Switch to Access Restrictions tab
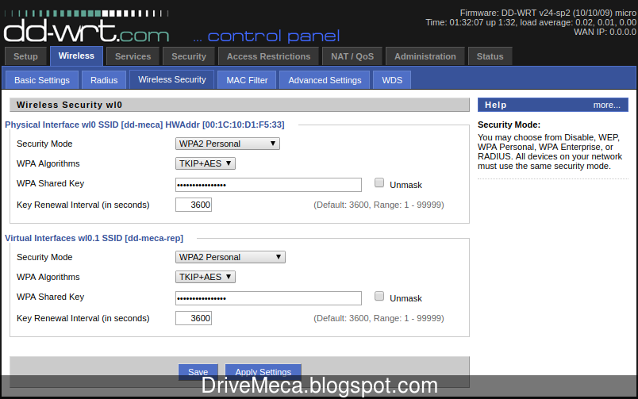This screenshot has height=399, width=638. pyautogui.click(x=268, y=56)
